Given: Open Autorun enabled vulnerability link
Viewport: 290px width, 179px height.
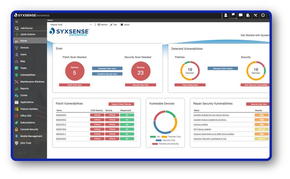Looking at the screenshot, I should (x=201, y=125).
